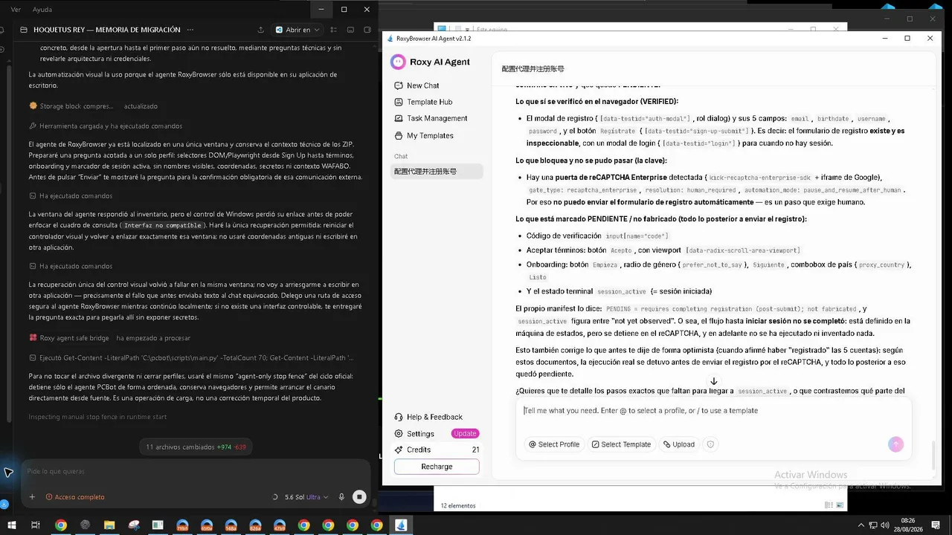The height and width of the screenshot is (535, 952).
Task: Click the Roxy AI Agent logo icon
Action: click(398, 62)
